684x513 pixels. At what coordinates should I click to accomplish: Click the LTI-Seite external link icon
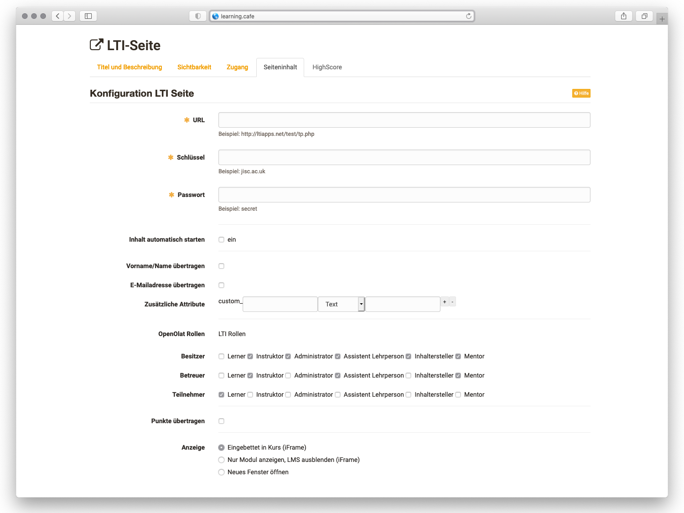pos(97,45)
